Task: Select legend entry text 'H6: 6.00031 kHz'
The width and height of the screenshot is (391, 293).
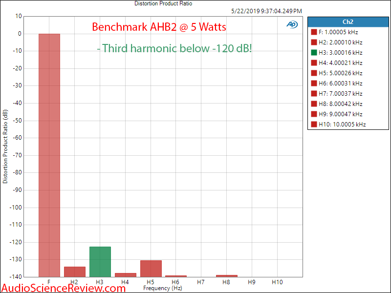Action: click(x=340, y=83)
